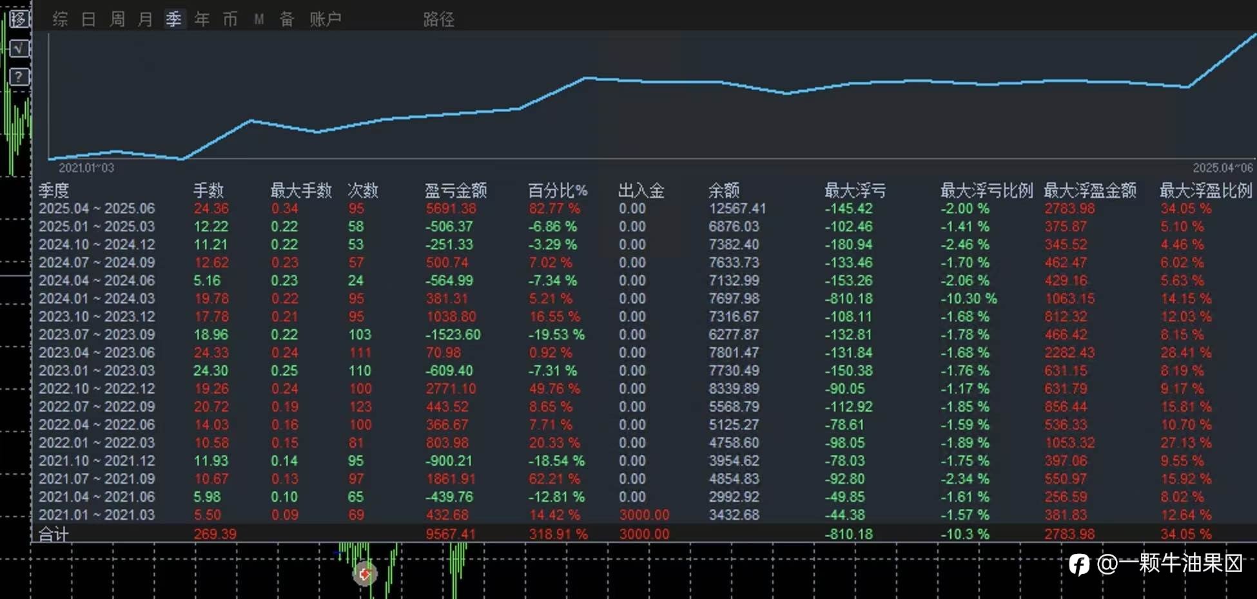Click deposit value 3000.00 in 2021.01 row
The image size is (1257, 599).
(645, 515)
